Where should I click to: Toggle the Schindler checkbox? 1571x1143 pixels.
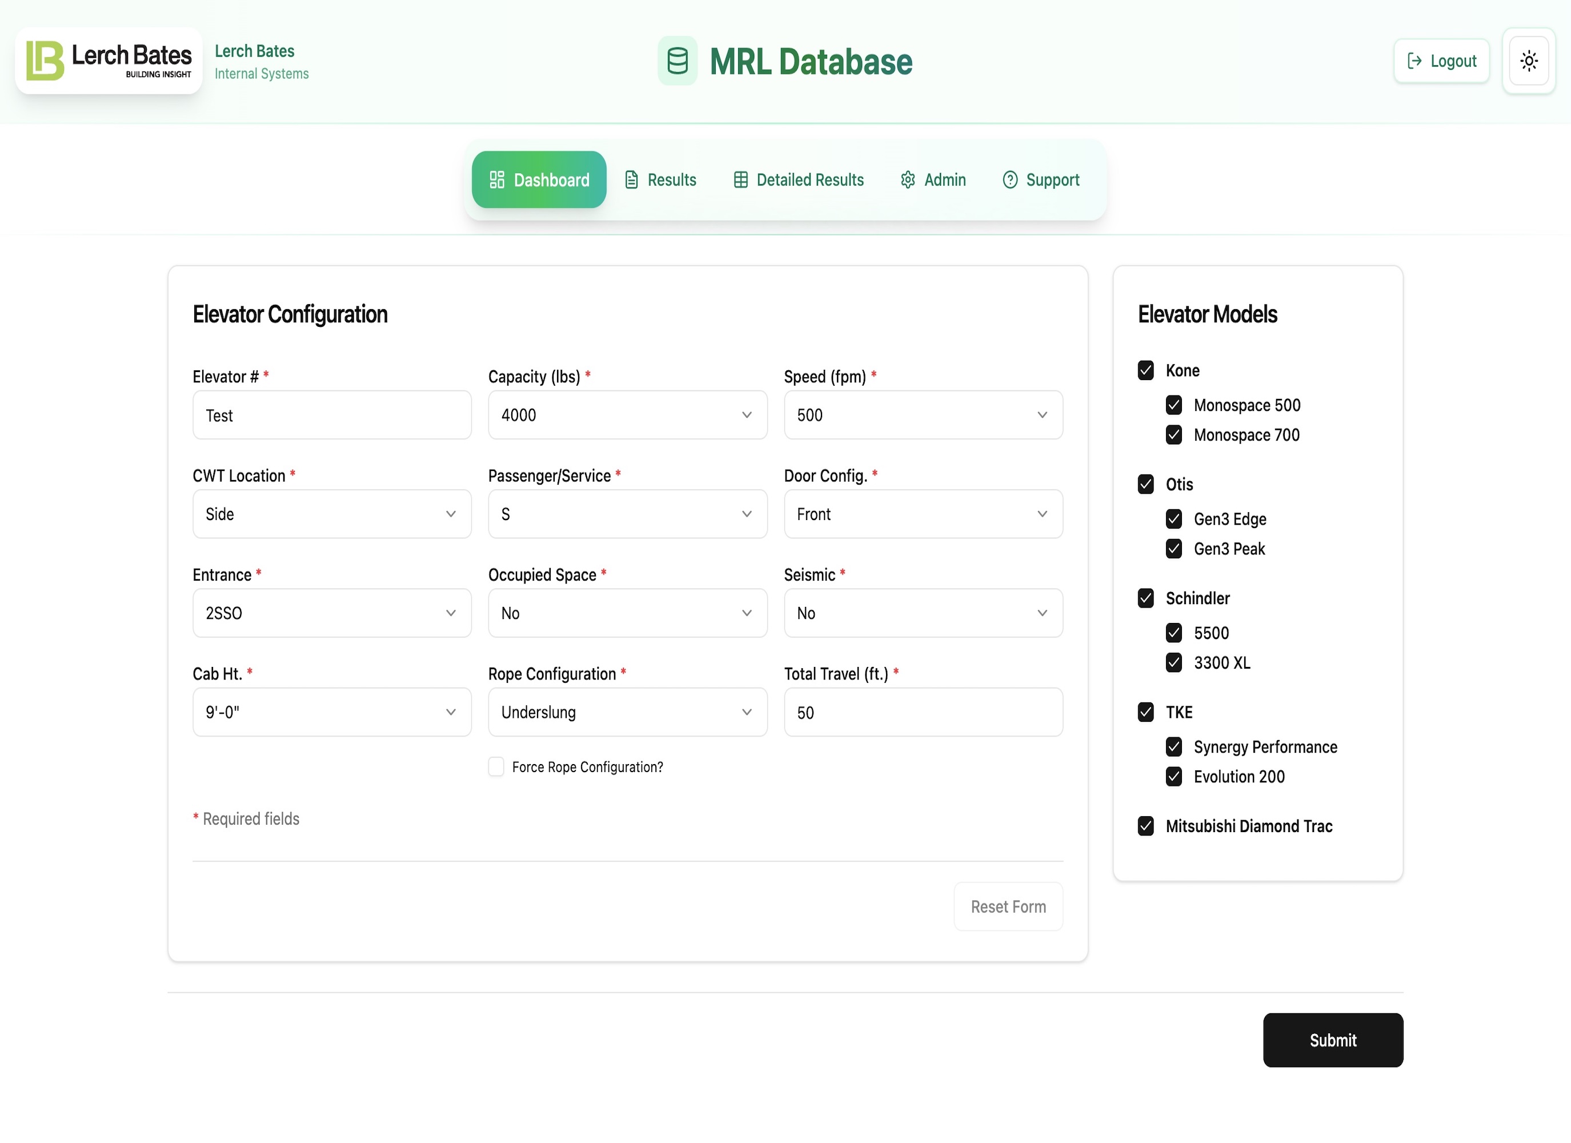coord(1146,598)
